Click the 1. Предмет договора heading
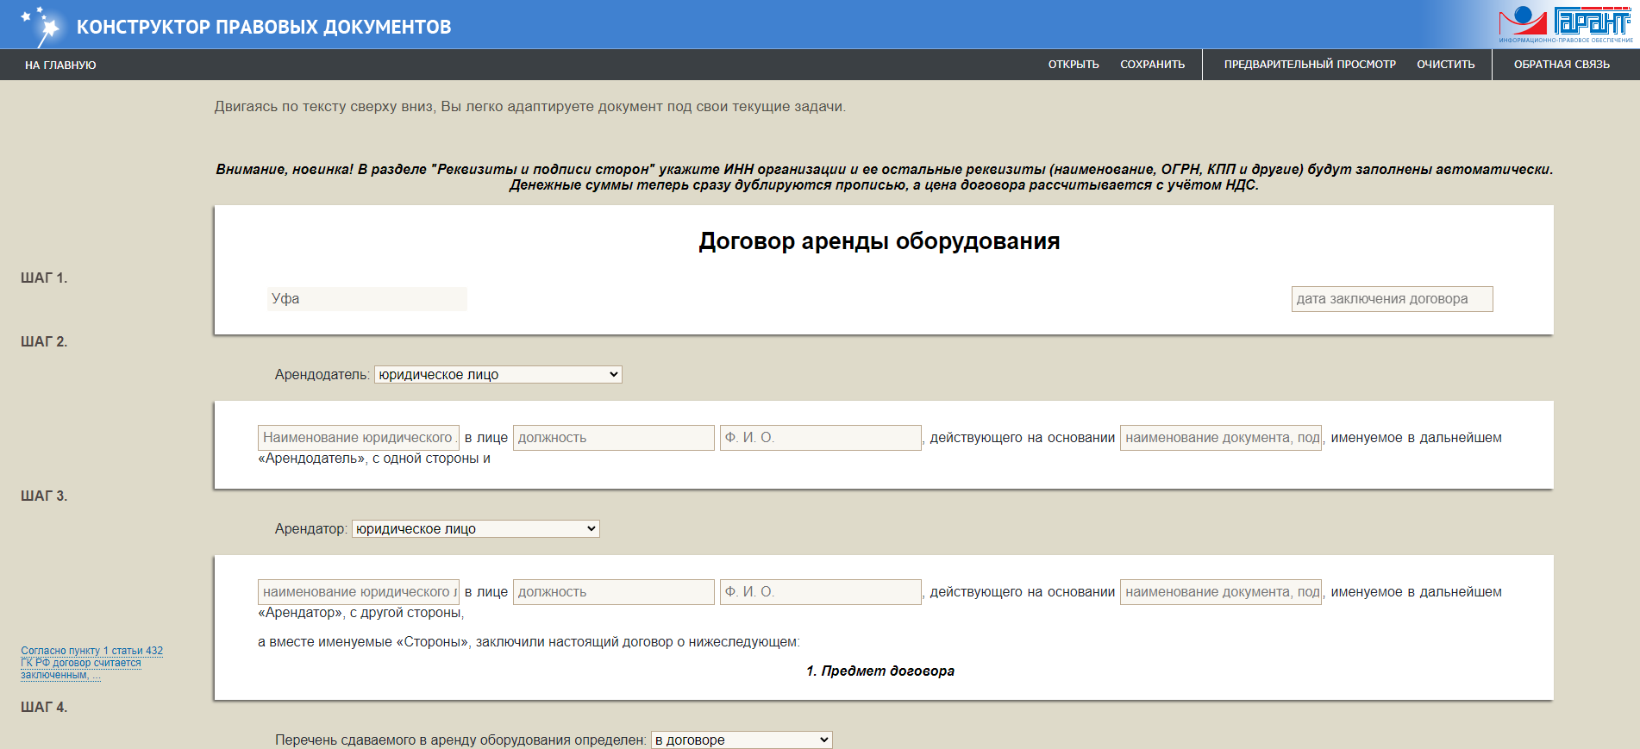This screenshot has height=749, width=1640. pyautogui.click(x=880, y=671)
